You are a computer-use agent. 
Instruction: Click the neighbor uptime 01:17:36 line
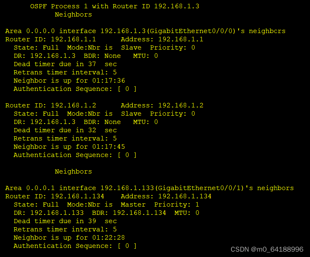(x=69, y=81)
